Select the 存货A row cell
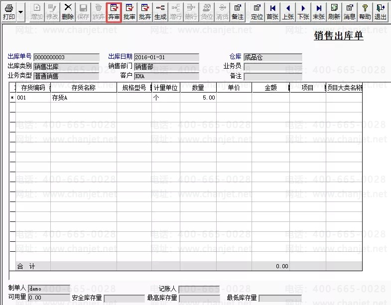Screen dimensions: 391x305 tap(84, 98)
